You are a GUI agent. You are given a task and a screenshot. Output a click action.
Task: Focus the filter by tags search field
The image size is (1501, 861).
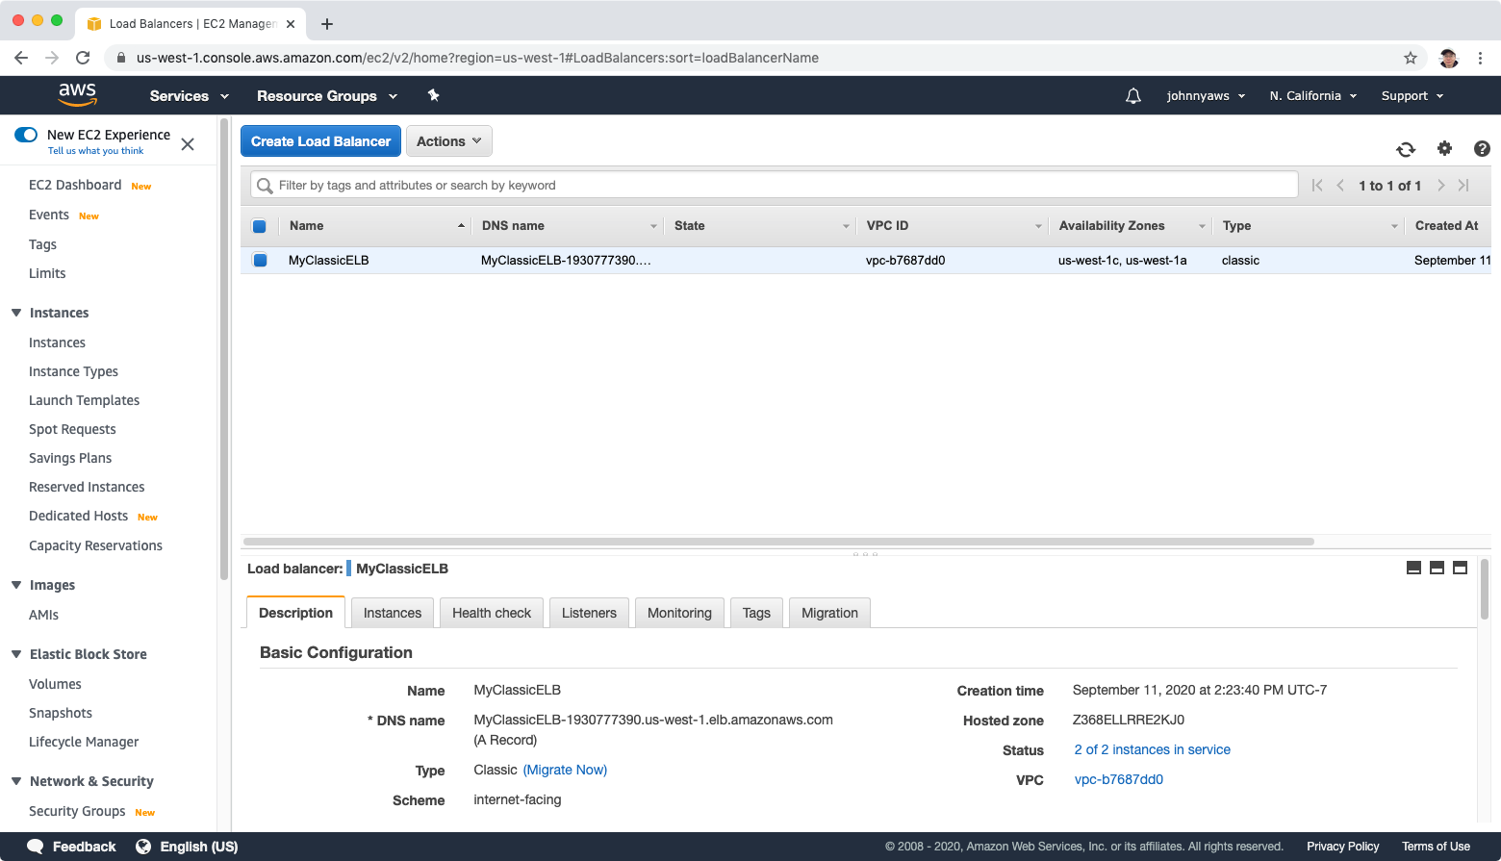[775, 186]
